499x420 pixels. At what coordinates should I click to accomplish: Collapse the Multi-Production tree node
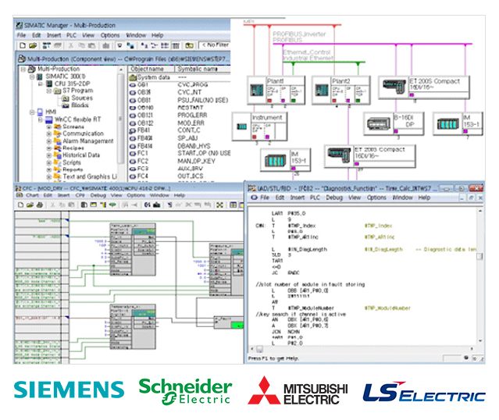pos(23,69)
